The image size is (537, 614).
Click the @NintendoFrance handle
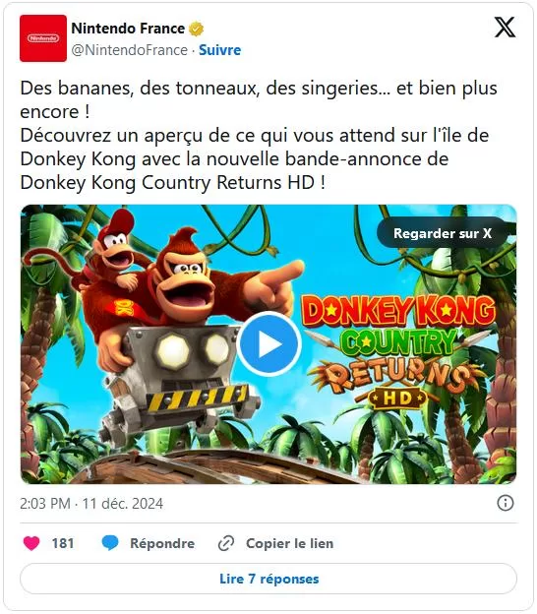click(x=130, y=50)
